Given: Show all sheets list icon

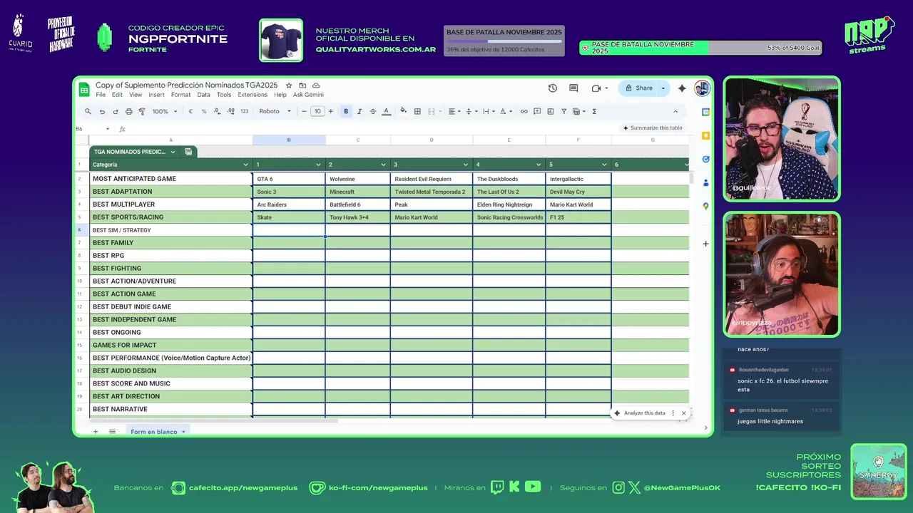Looking at the screenshot, I should pos(112,432).
